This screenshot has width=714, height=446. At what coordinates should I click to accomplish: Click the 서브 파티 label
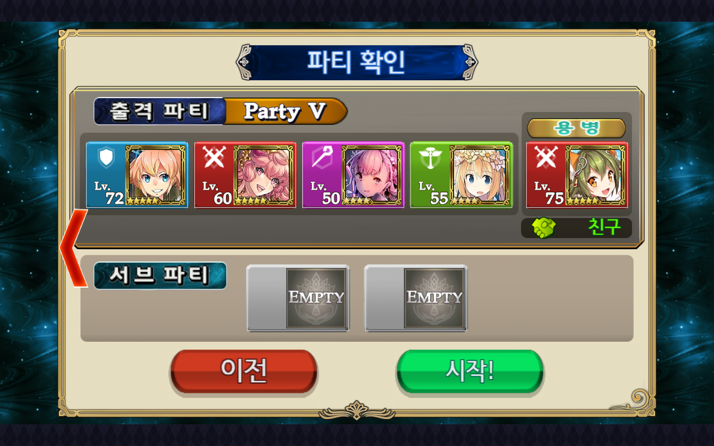click(160, 276)
